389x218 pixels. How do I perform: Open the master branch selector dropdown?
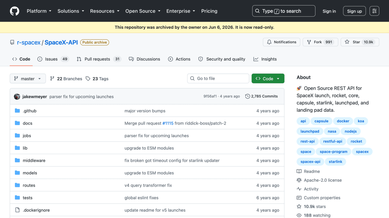pos(28,78)
